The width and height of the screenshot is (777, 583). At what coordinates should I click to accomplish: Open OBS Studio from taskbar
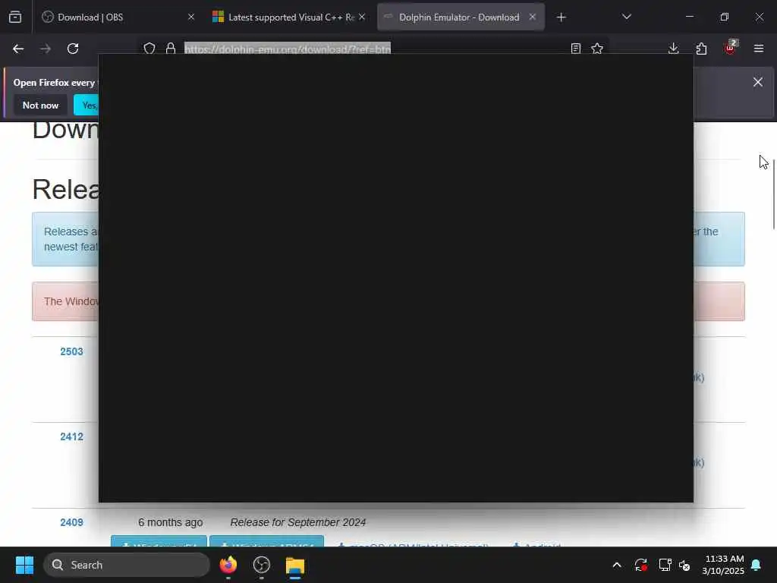261,565
